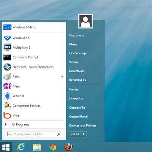Open the Multiplicity 2 monitor icon
This screenshot has width=152, height=152.
coord(7,47)
